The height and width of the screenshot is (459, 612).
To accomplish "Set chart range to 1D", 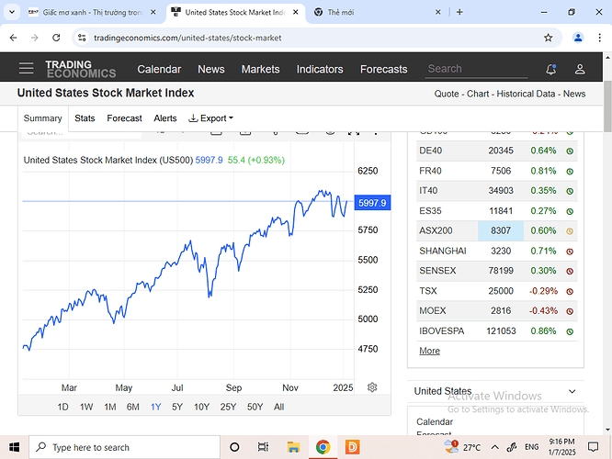I will pyautogui.click(x=62, y=407).
